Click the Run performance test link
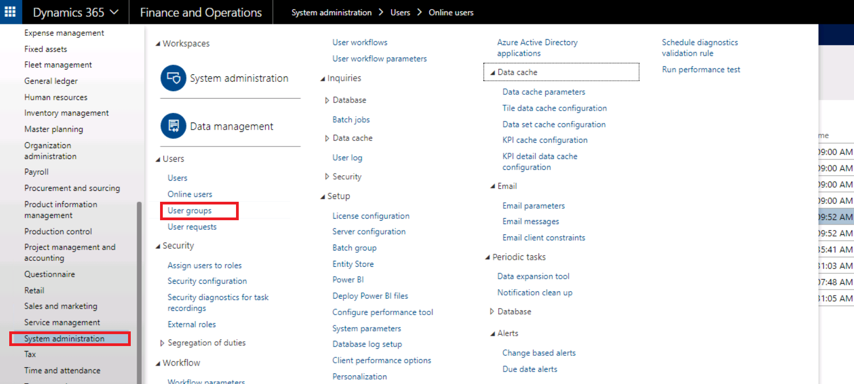 pyautogui.click(x=701, y=69)
